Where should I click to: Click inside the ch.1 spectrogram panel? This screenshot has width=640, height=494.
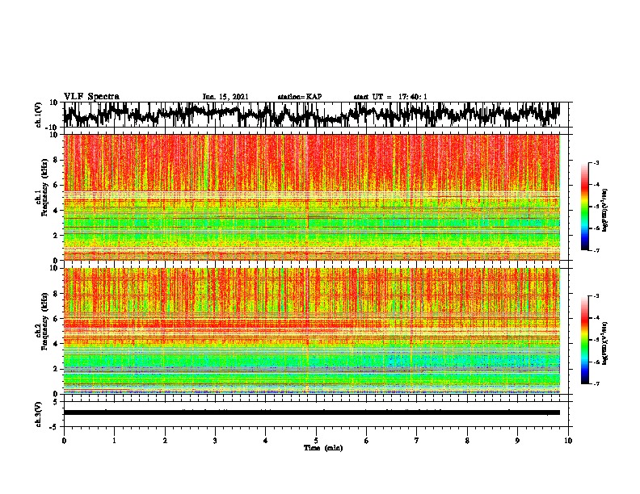(312, 197)
